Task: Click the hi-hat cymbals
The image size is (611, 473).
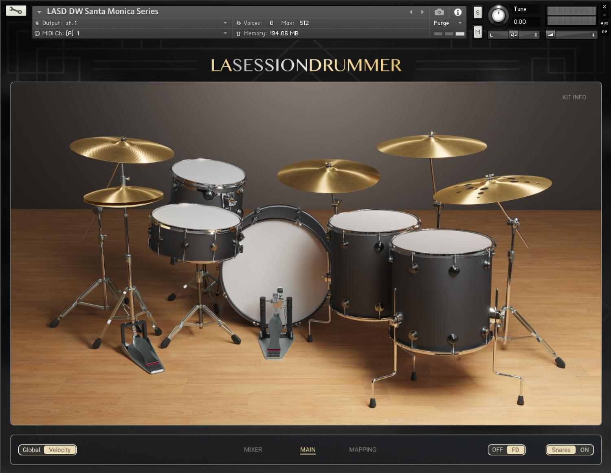Action: tap(123, 196)
